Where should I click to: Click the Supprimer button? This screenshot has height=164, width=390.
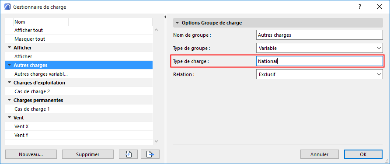(x=88, y=154)
